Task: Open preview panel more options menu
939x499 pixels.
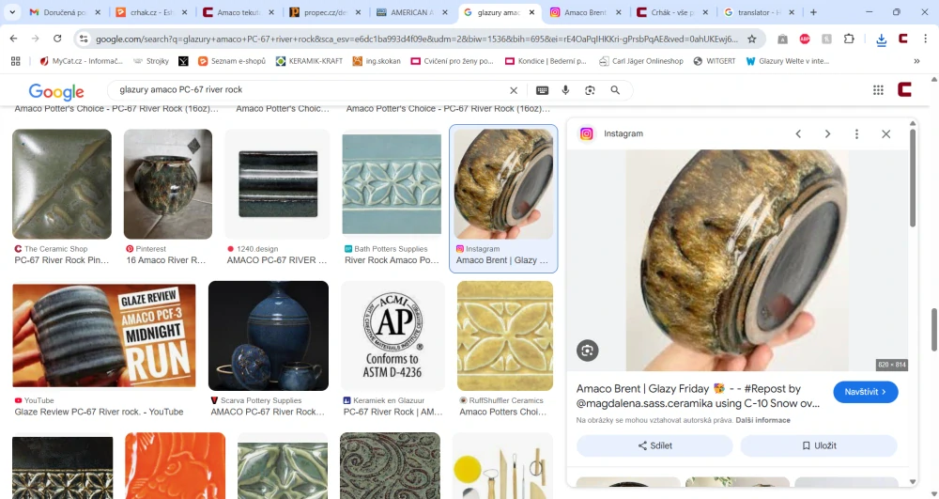Action: [x=856, y=133]
